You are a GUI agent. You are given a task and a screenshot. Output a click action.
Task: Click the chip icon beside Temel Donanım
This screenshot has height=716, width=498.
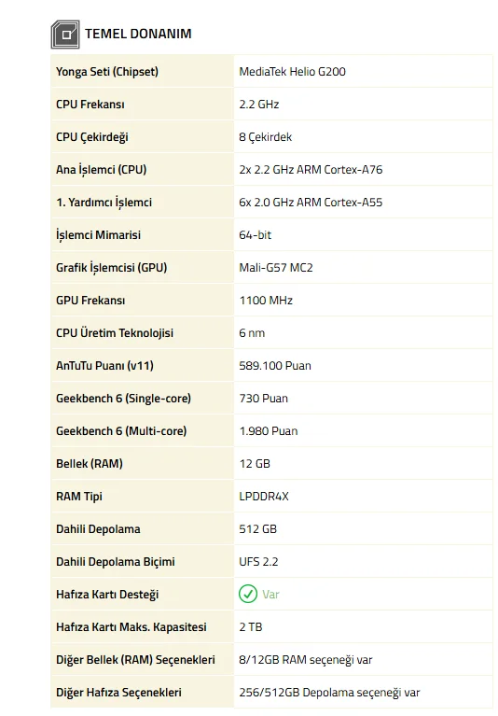pyautogui.click(x=65, y=35)
